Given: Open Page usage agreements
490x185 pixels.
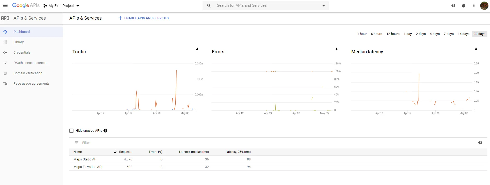Looking at the screenshot, I should [x=31, y=84].
